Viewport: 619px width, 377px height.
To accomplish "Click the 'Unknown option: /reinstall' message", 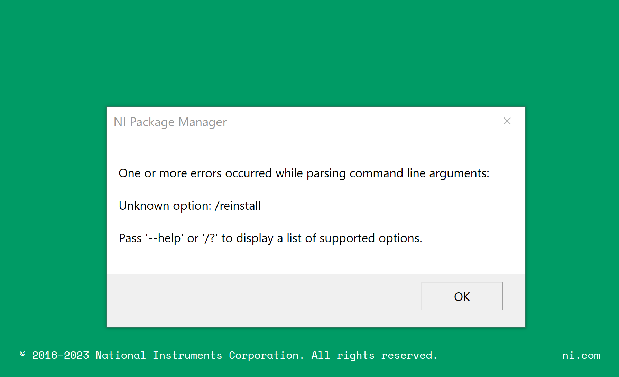I will [x=190, y=206].
